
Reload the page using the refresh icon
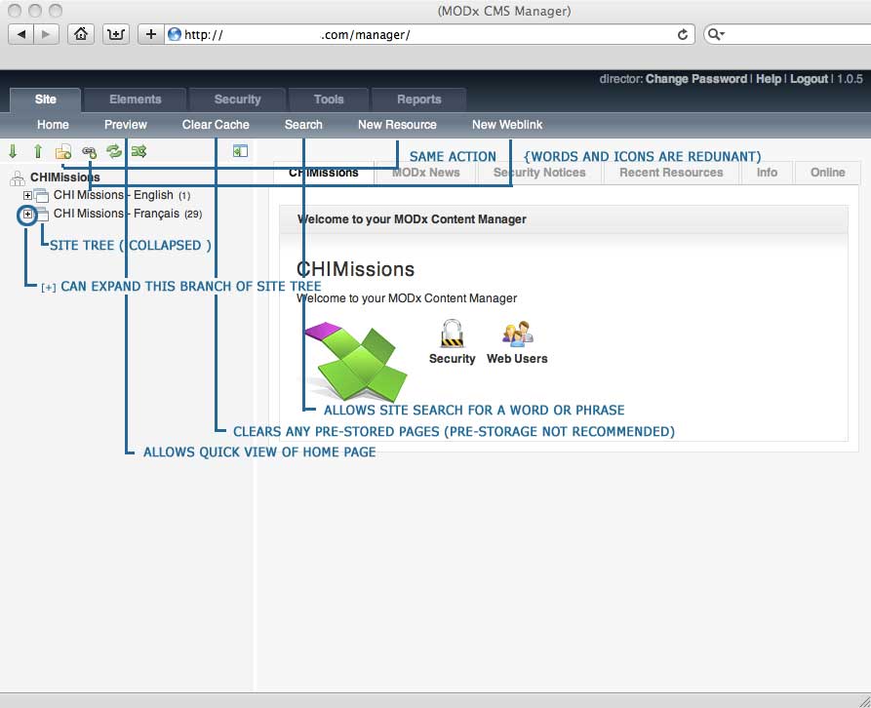click(x=683, y=34)
